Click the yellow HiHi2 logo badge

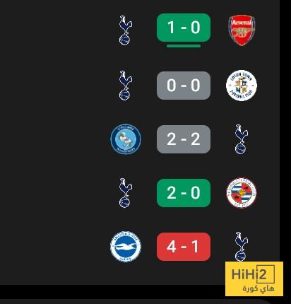click(x=254, y=279)
